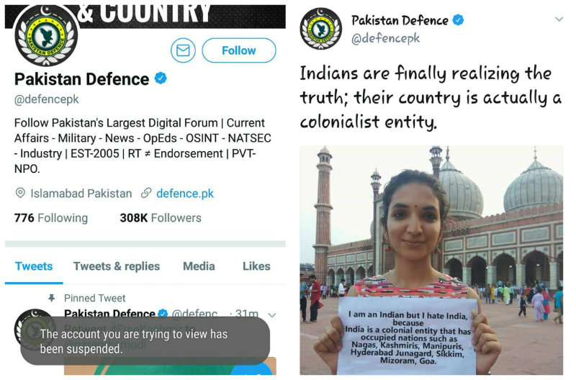
Task: Click the @defencepk handle in tweet header
Action: 385,38
